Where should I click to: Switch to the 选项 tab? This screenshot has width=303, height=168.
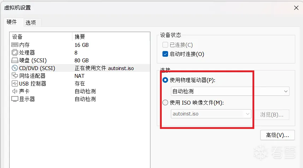[31, 22]
